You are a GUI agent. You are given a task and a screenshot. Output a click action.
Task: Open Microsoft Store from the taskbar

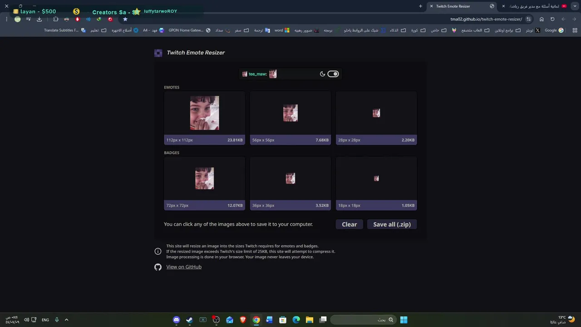[x=283, y=320]
